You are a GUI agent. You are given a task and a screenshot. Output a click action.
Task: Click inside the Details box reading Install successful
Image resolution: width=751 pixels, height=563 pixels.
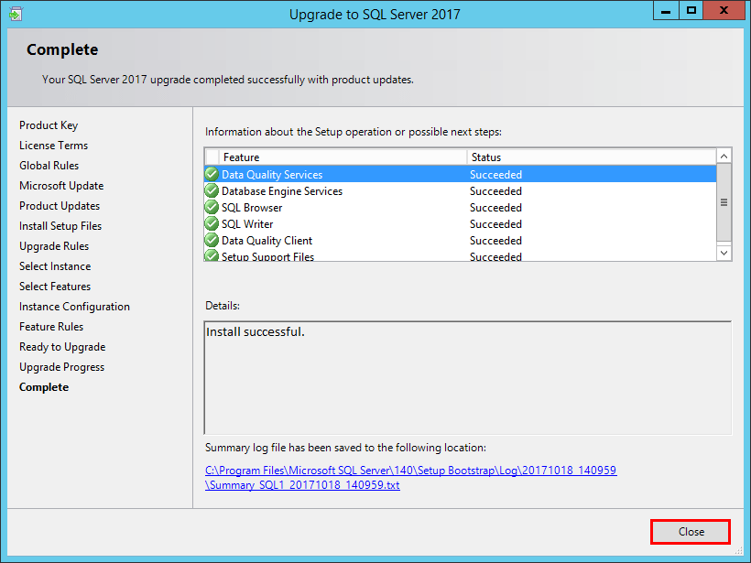468,378
